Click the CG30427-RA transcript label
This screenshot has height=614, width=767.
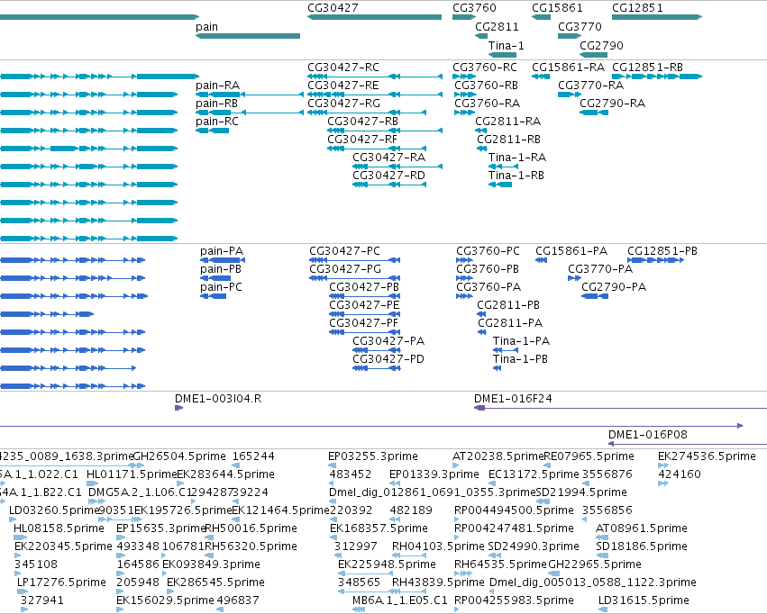[x=388, y=158]
